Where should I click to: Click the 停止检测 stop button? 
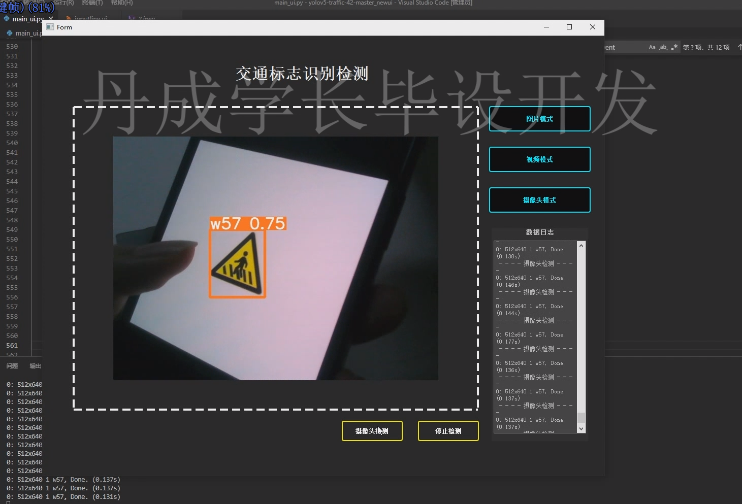click(x=448, y=431)
